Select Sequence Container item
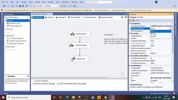 point(17,43)
